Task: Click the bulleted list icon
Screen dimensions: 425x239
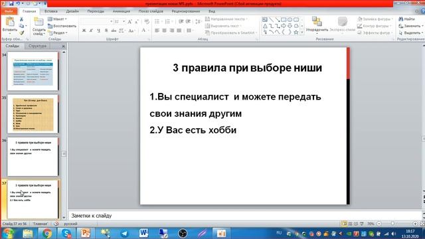Action: tap(157, 21)
